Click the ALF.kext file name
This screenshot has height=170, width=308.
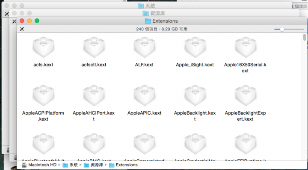145,65
